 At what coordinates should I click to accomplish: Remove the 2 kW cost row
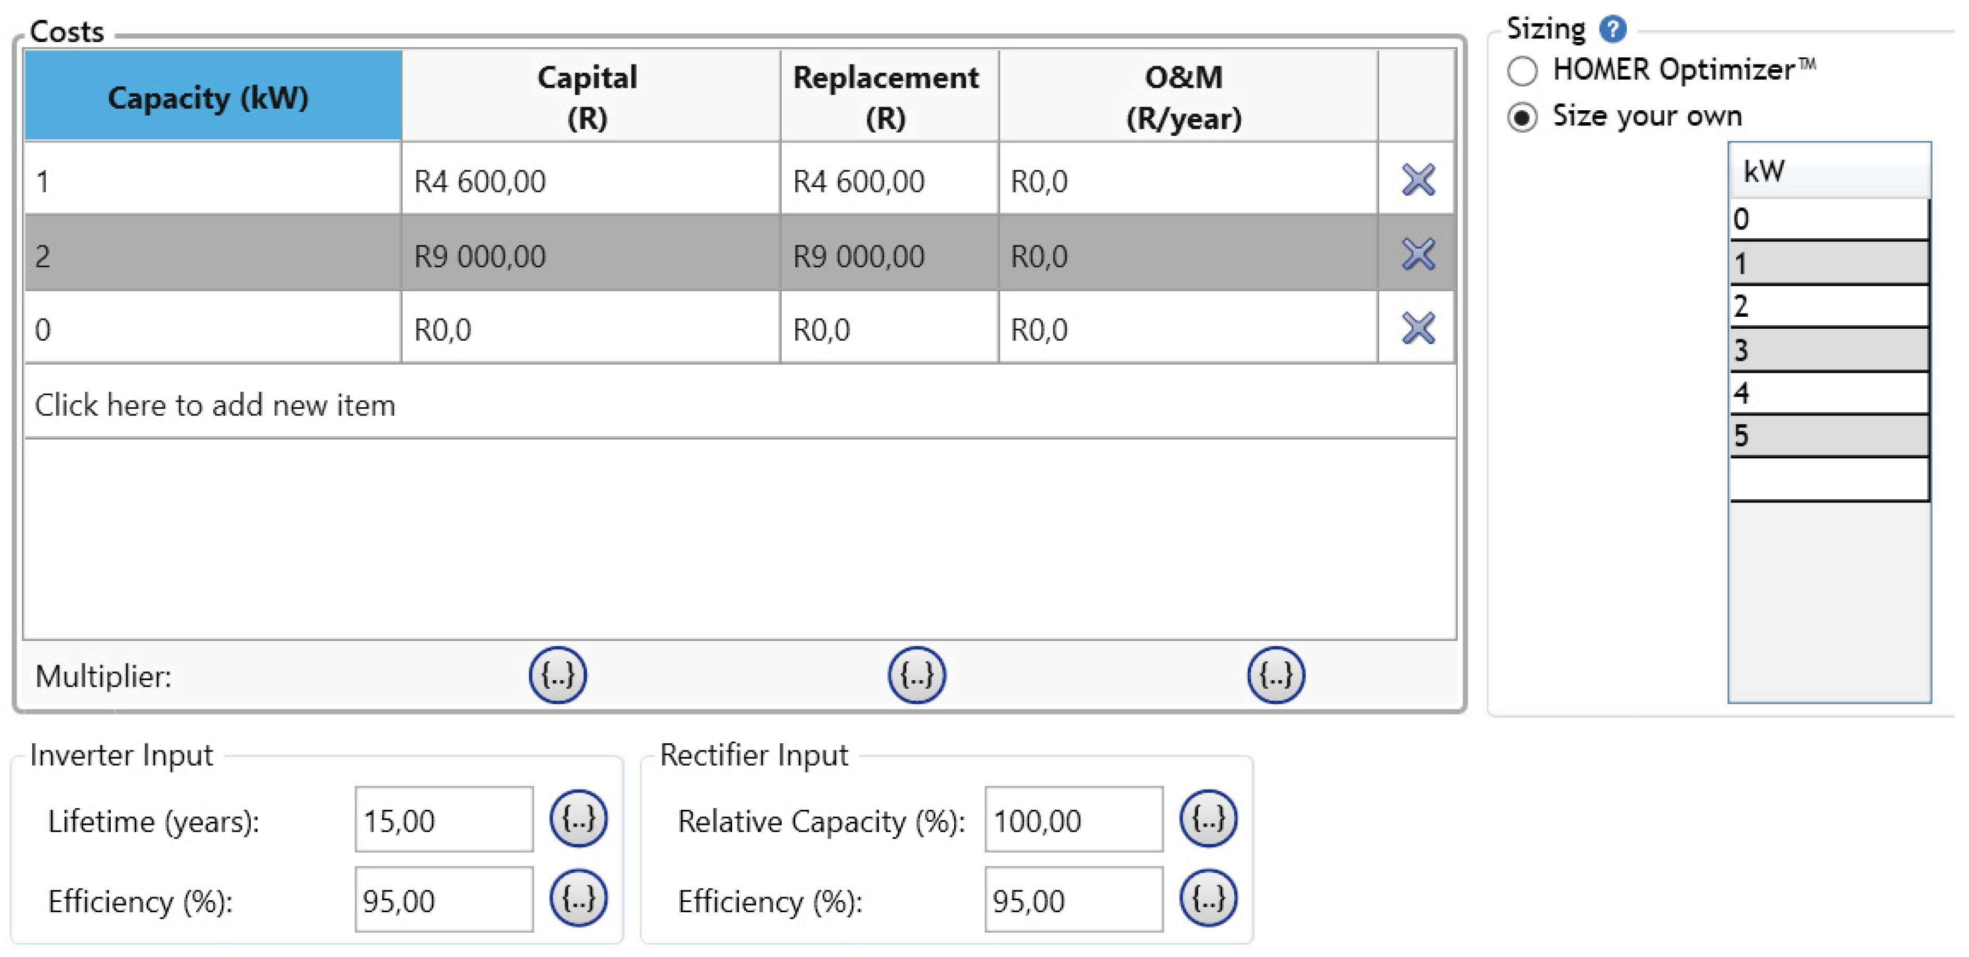[x=1417, y=254]
